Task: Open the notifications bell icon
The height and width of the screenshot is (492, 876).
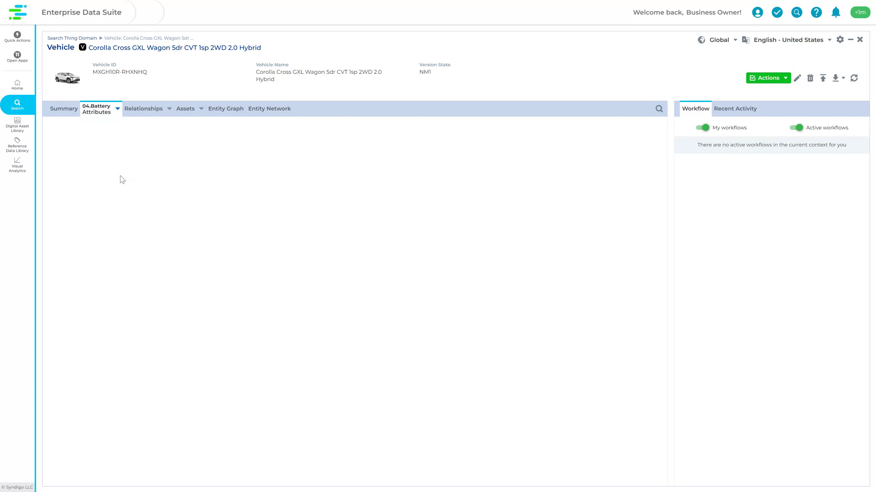Action: (x=836, y=12)
